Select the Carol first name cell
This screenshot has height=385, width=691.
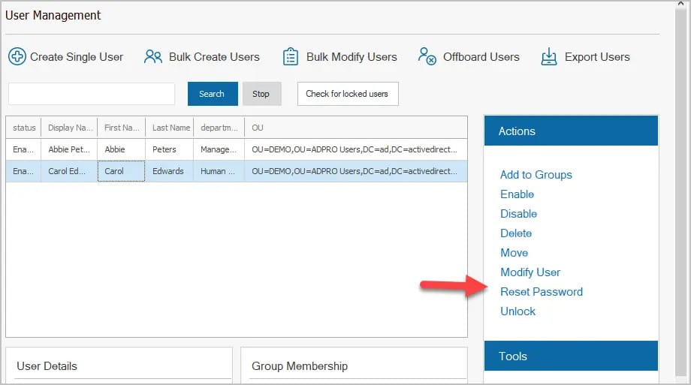pos(121,171)
